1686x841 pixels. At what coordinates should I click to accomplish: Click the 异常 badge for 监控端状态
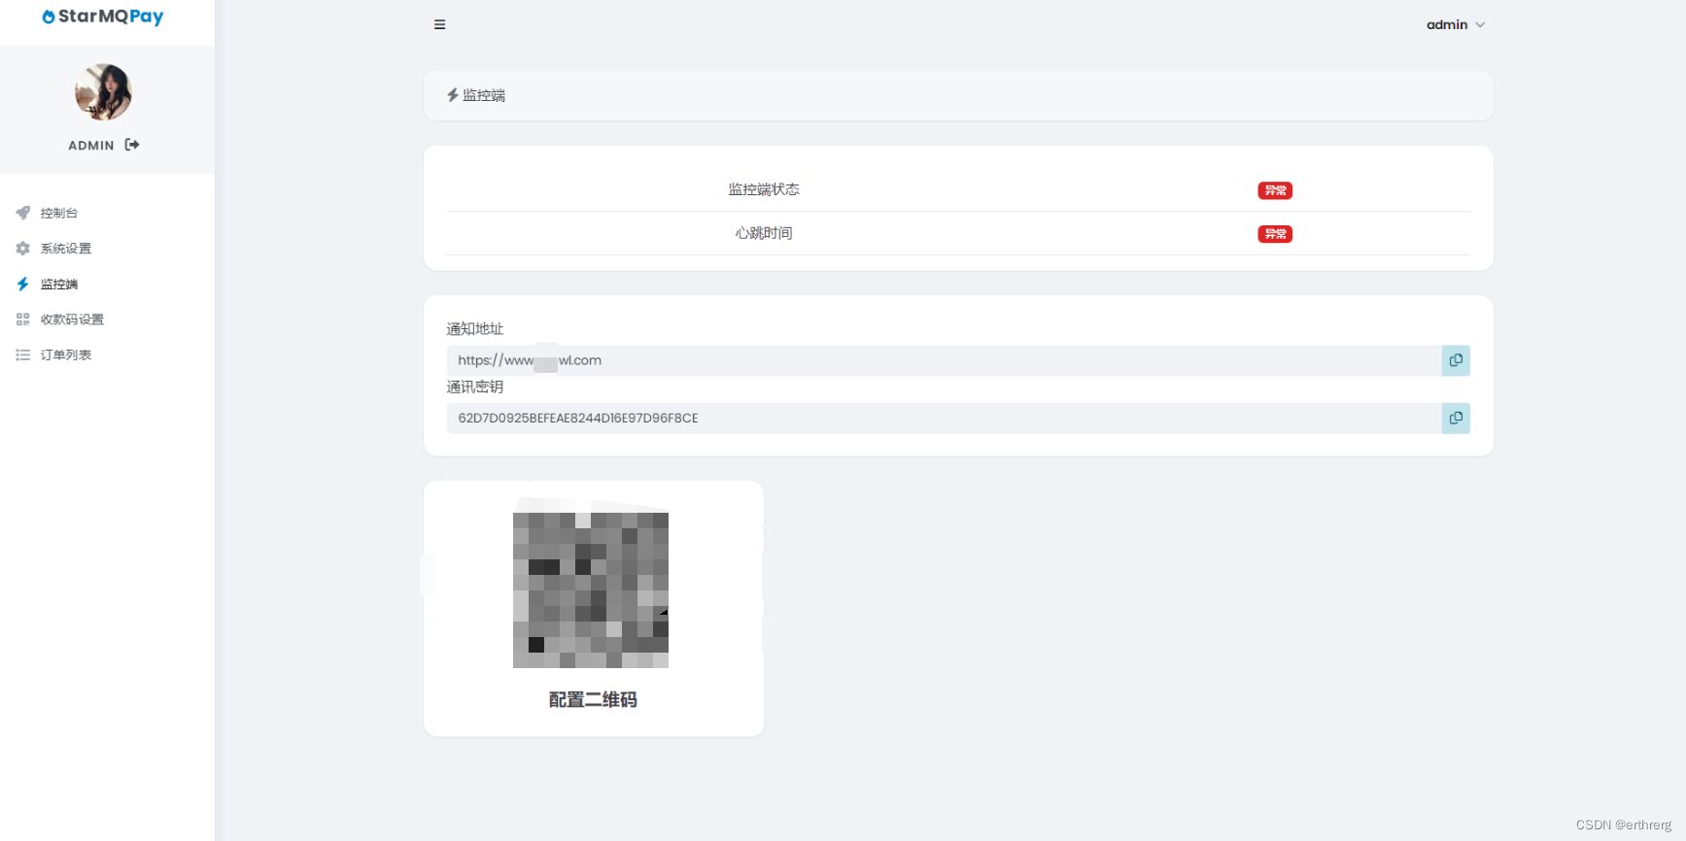click(x=1275, y=190)
